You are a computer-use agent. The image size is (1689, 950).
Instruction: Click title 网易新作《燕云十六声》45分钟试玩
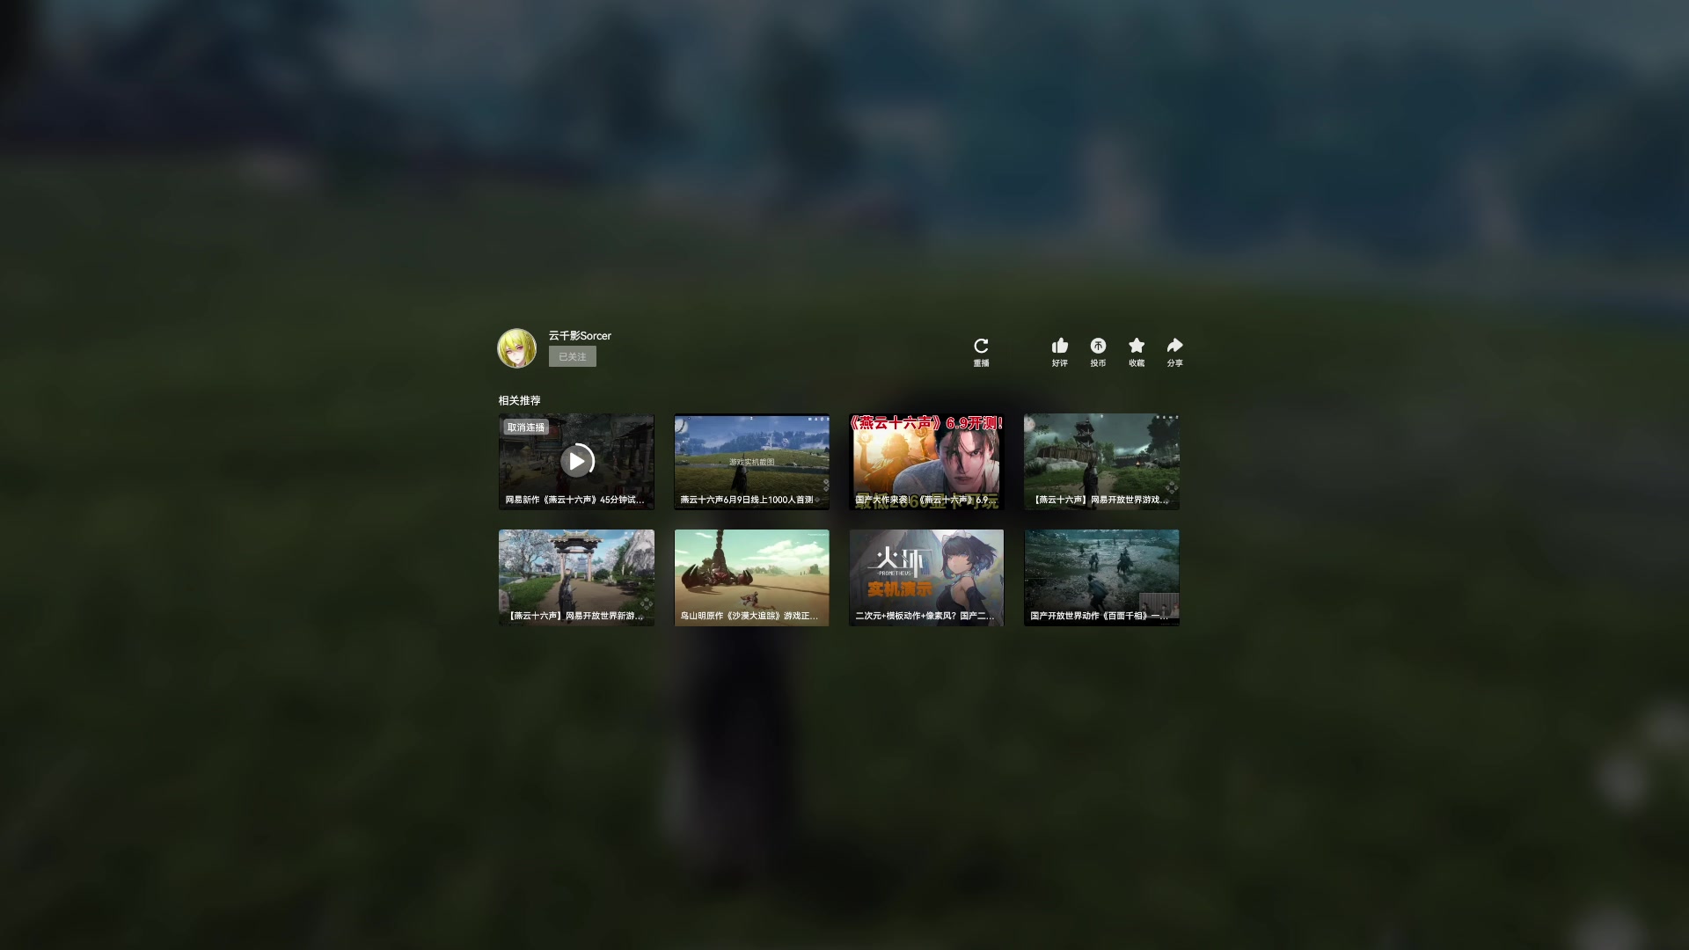(574, 500)
